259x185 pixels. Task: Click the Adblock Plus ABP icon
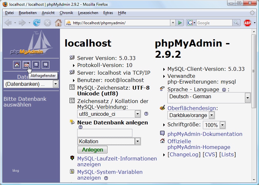[x=248, y=23]
